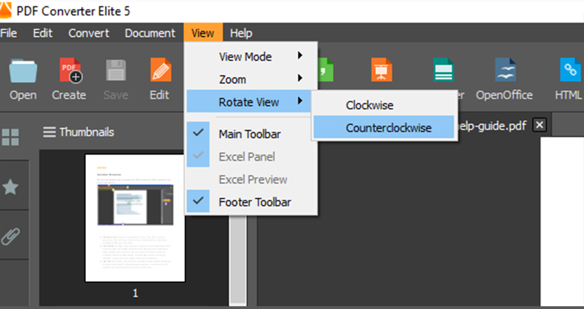This screenshot has width=584, height=309.
Task: Toggle Main Toolbar checkmark
Action: click(198, 134)
